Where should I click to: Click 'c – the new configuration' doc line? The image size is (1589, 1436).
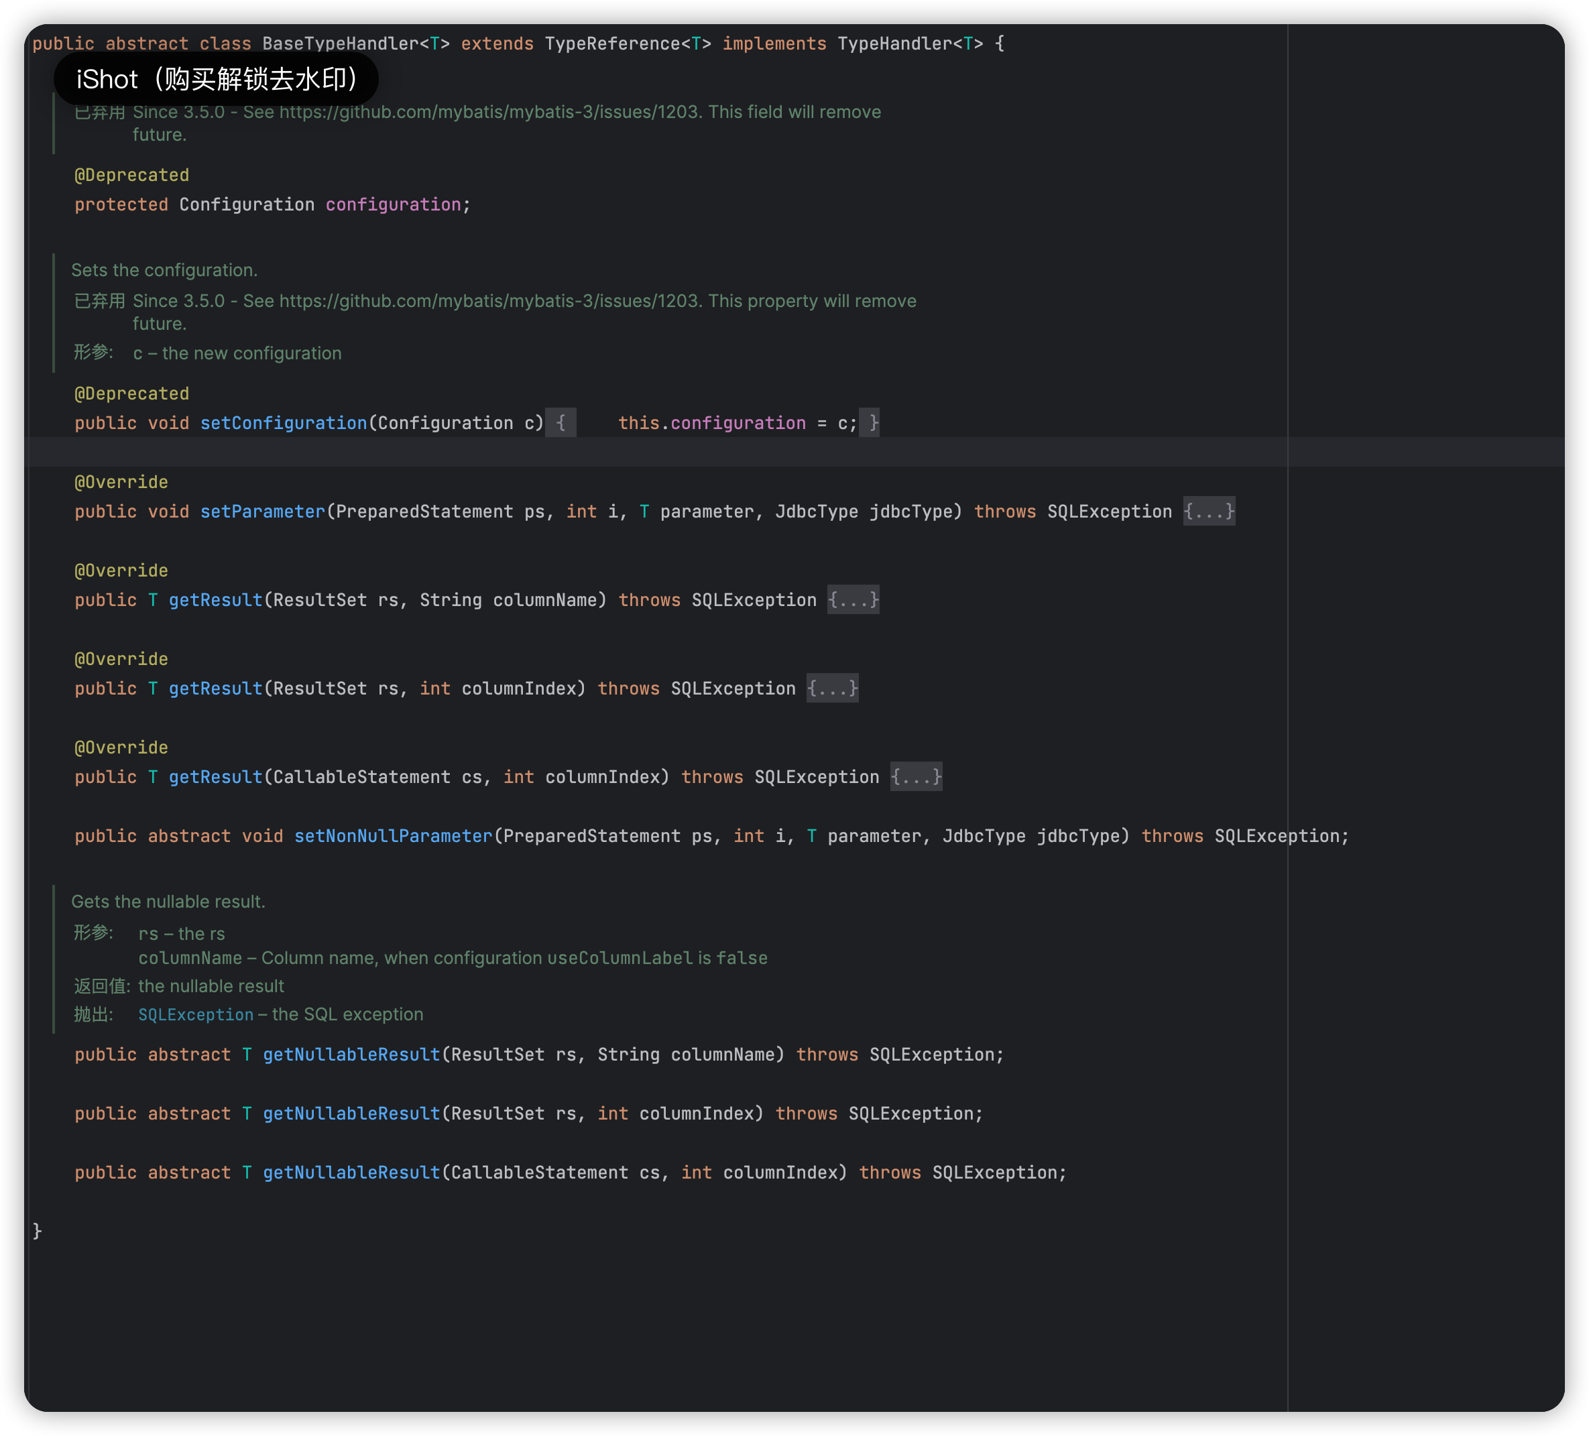coord(237,353)
